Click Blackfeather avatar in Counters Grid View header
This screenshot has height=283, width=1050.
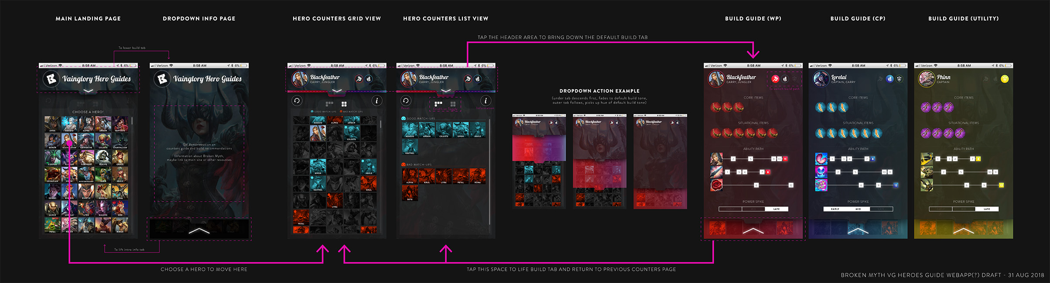click(x=300, y=79)
